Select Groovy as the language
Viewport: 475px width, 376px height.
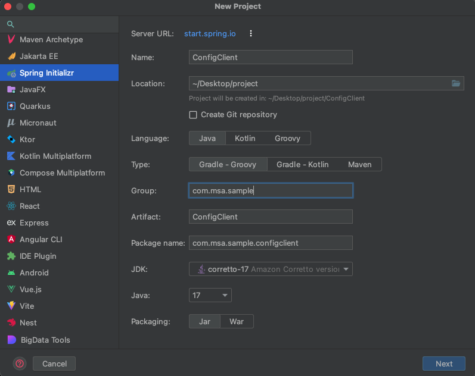click(x=287, y=138)
